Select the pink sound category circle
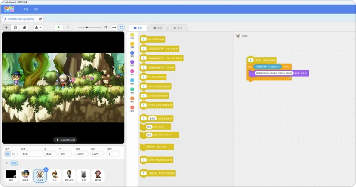 tap(132, 71)
